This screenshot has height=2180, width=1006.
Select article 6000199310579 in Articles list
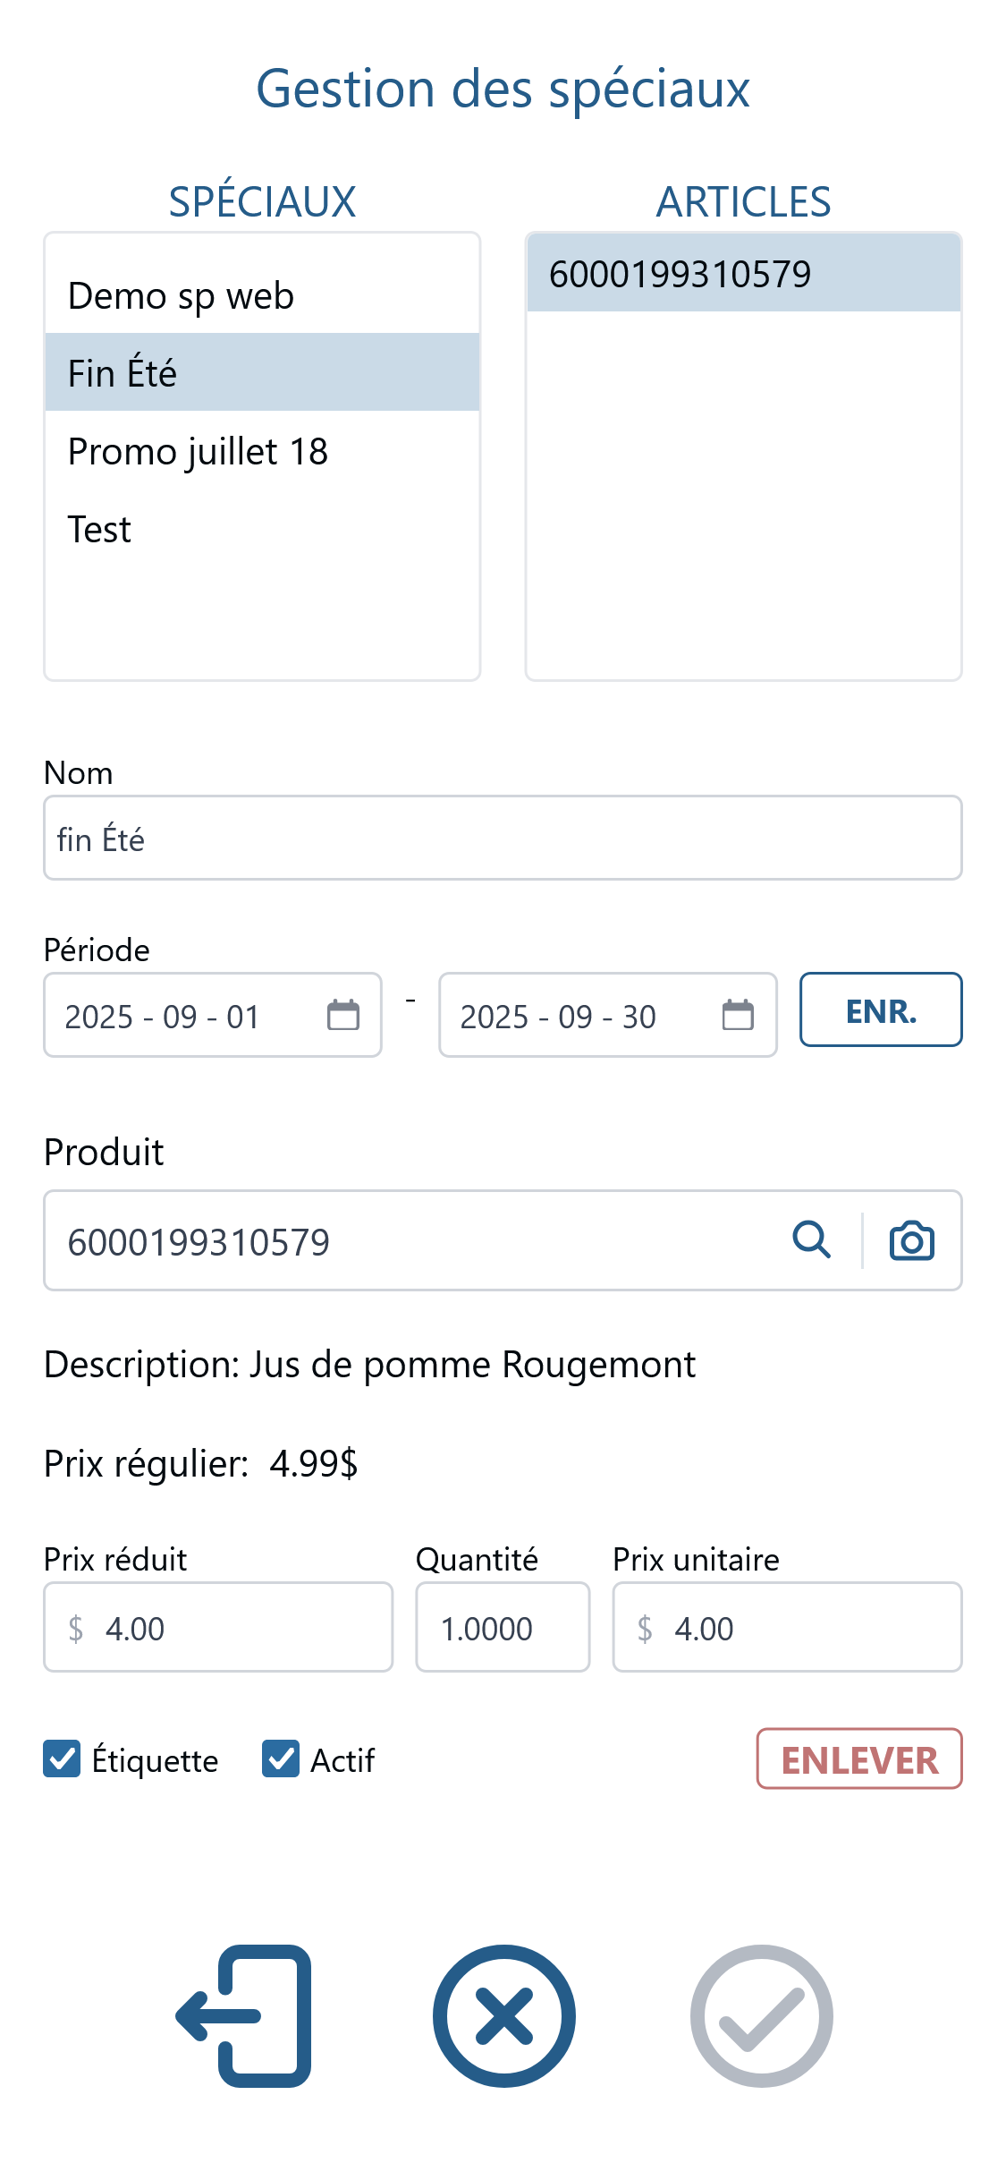tap(743, 273)
